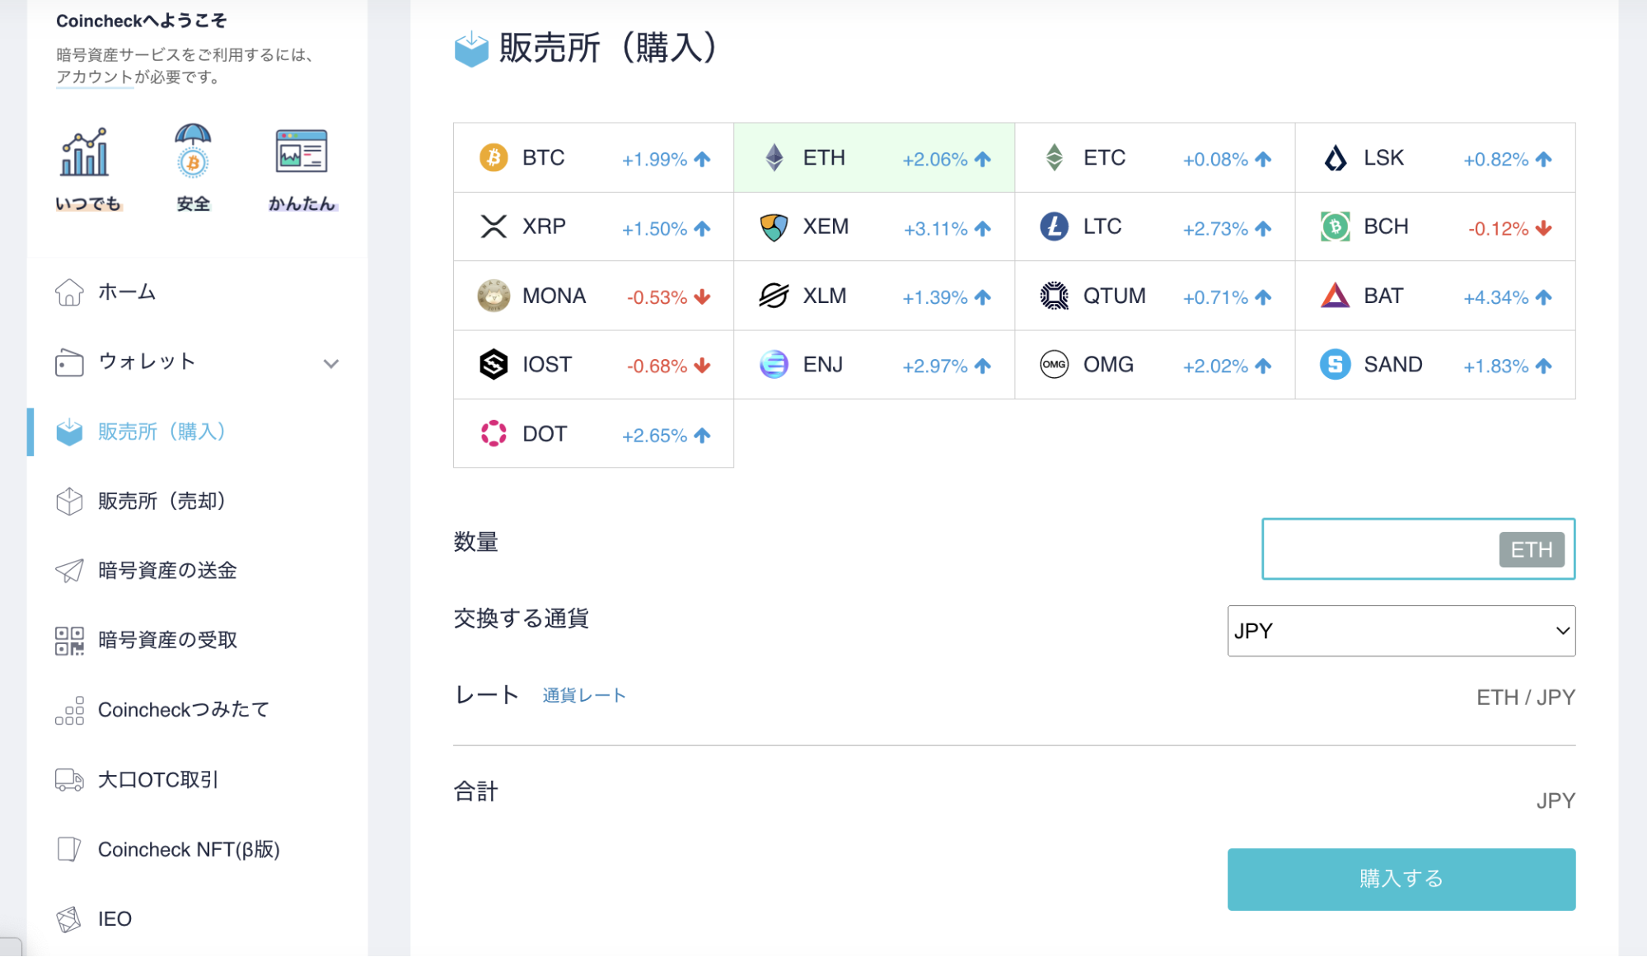Click inside the ETH 数量 input field
The height and width of the screenshot is (957, 1647).
(1384, 549)
